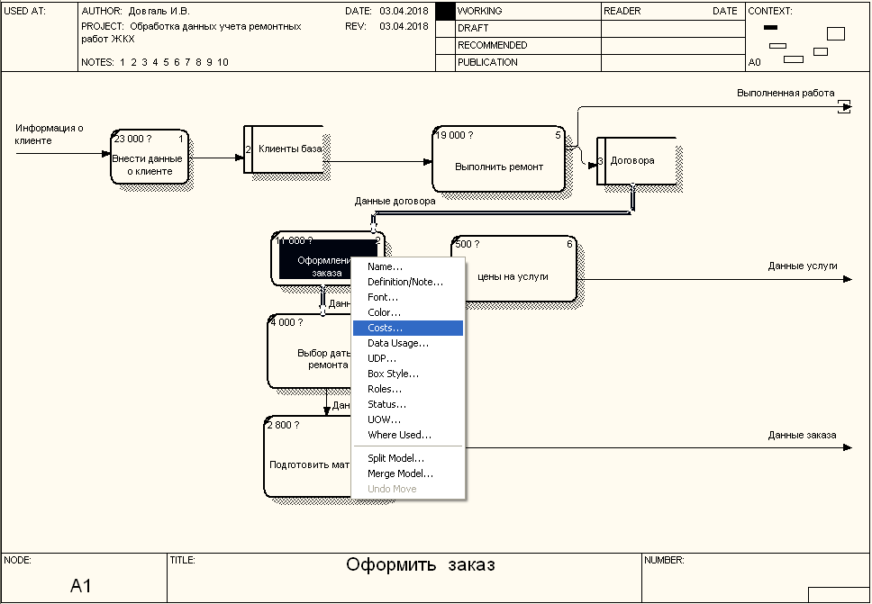Pick Color... from the context menu
The width and height of the screenshot is (872, 604).
click(x=384, y=313)
